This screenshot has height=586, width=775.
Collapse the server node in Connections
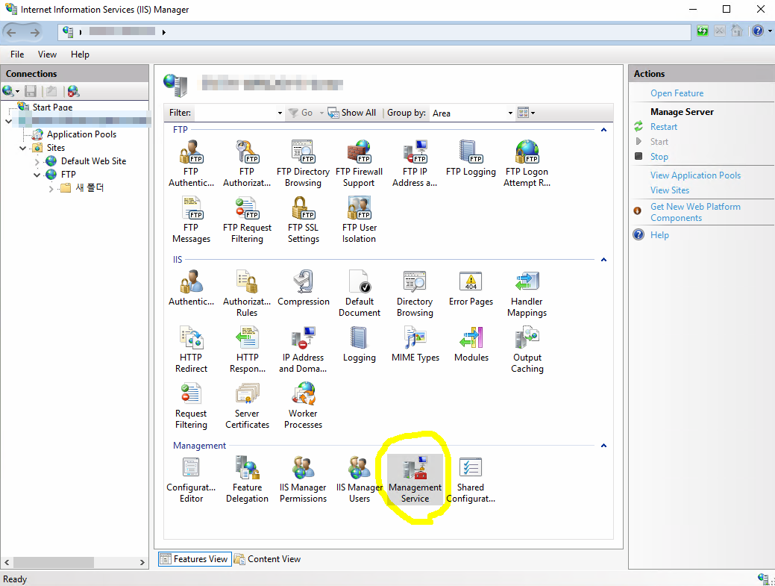click(x=8, y=121)
